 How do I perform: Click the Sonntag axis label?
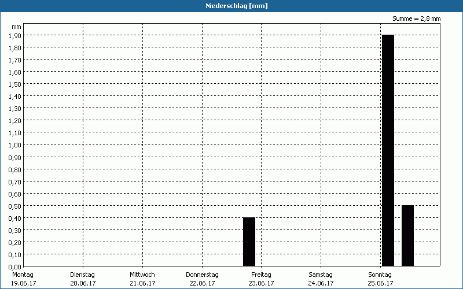pyautogui.click(x=380, y=275)
